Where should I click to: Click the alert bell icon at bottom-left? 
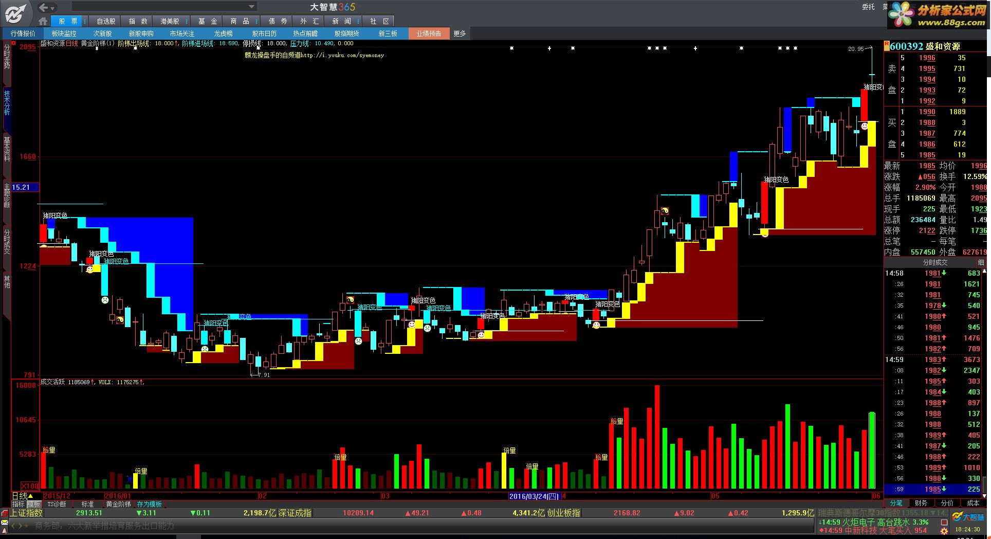pyautogui.click(x=5, y=530)
